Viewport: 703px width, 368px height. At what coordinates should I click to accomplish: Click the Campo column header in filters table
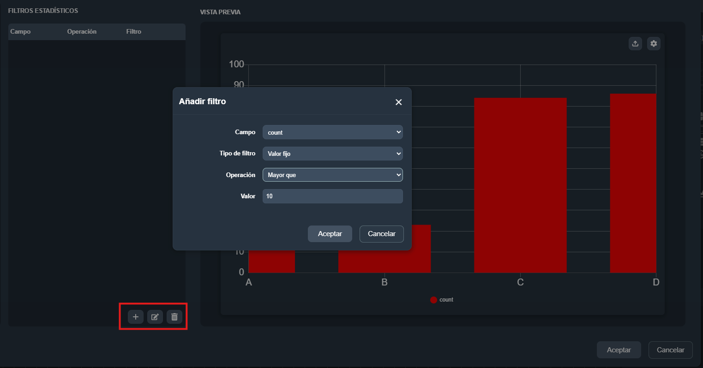20,32
